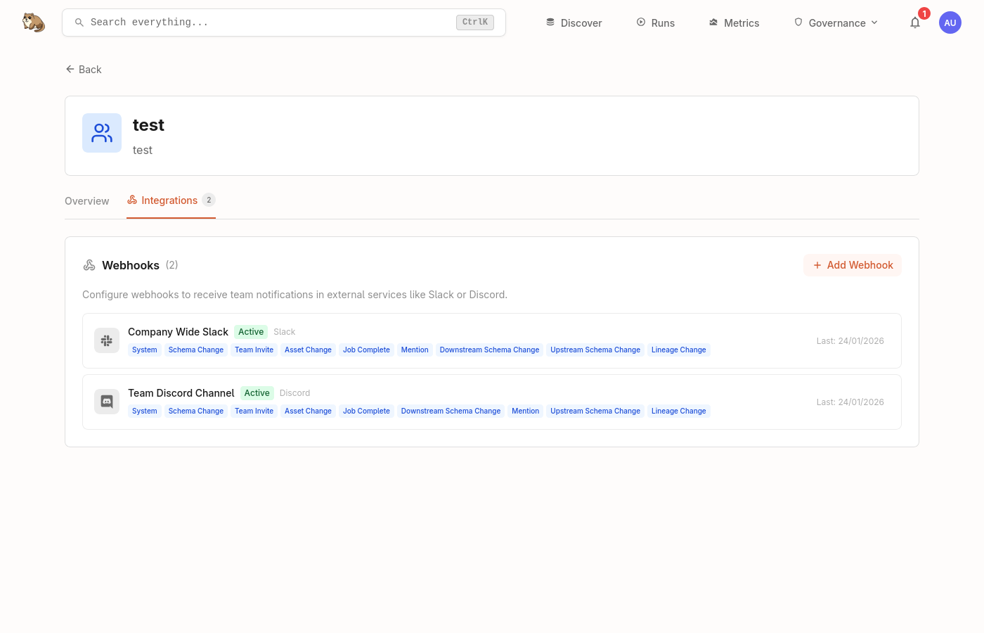Select the Mention tag on Company Wide Slack
The width and height of the screenshot is (984, 633).
[415, 350]
